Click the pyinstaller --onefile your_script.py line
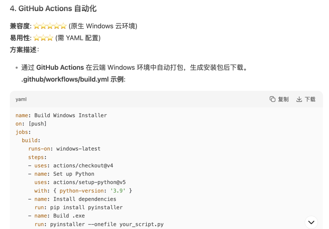329x229 pixels. point(99,224)
